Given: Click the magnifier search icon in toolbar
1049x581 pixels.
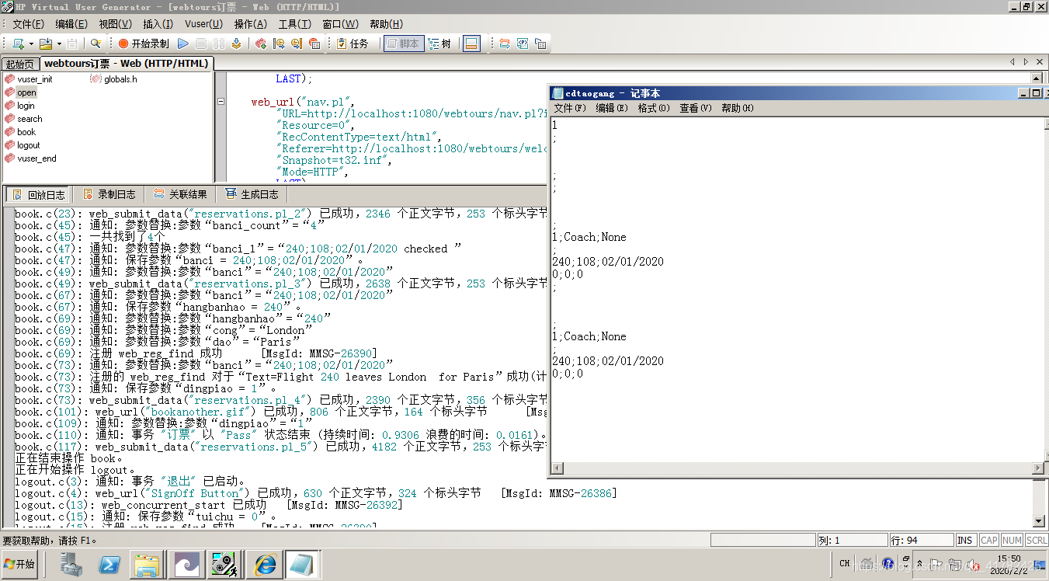Looking at the screenshot, I should click(96, 43).
